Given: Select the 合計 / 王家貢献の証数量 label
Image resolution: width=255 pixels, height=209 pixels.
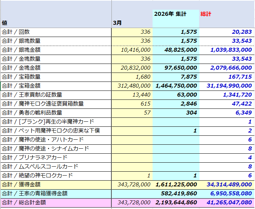Looking at the screenshot, I should [32, 95].
